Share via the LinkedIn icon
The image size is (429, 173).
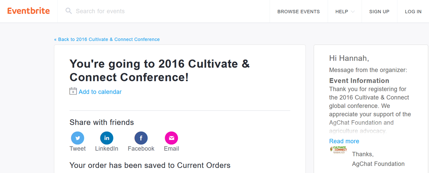click(107, 138)
